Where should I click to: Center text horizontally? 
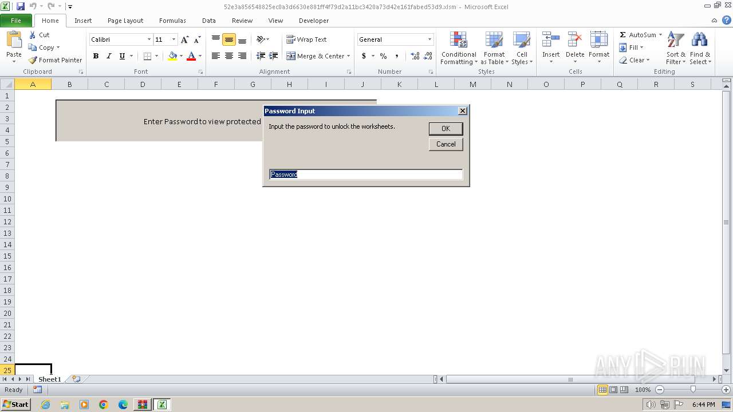(x=229, y=56)
